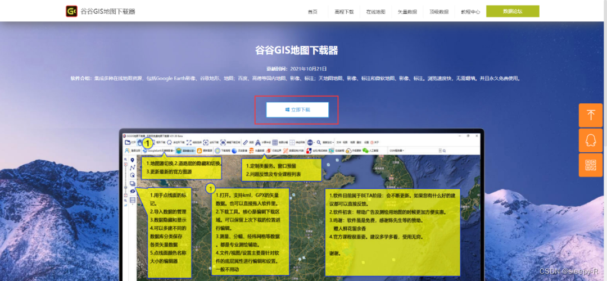Select the ruler measurement tool

coord(246,142)
